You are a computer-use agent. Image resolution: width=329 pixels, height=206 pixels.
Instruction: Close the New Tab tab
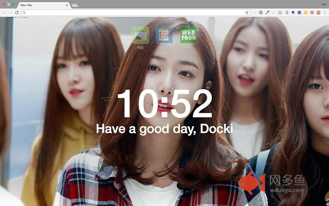[x=67, y=5]
